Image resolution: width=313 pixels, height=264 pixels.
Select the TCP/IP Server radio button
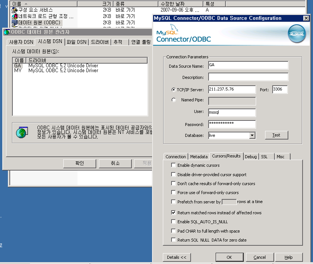pyautogui.click(x=174, y=90)
